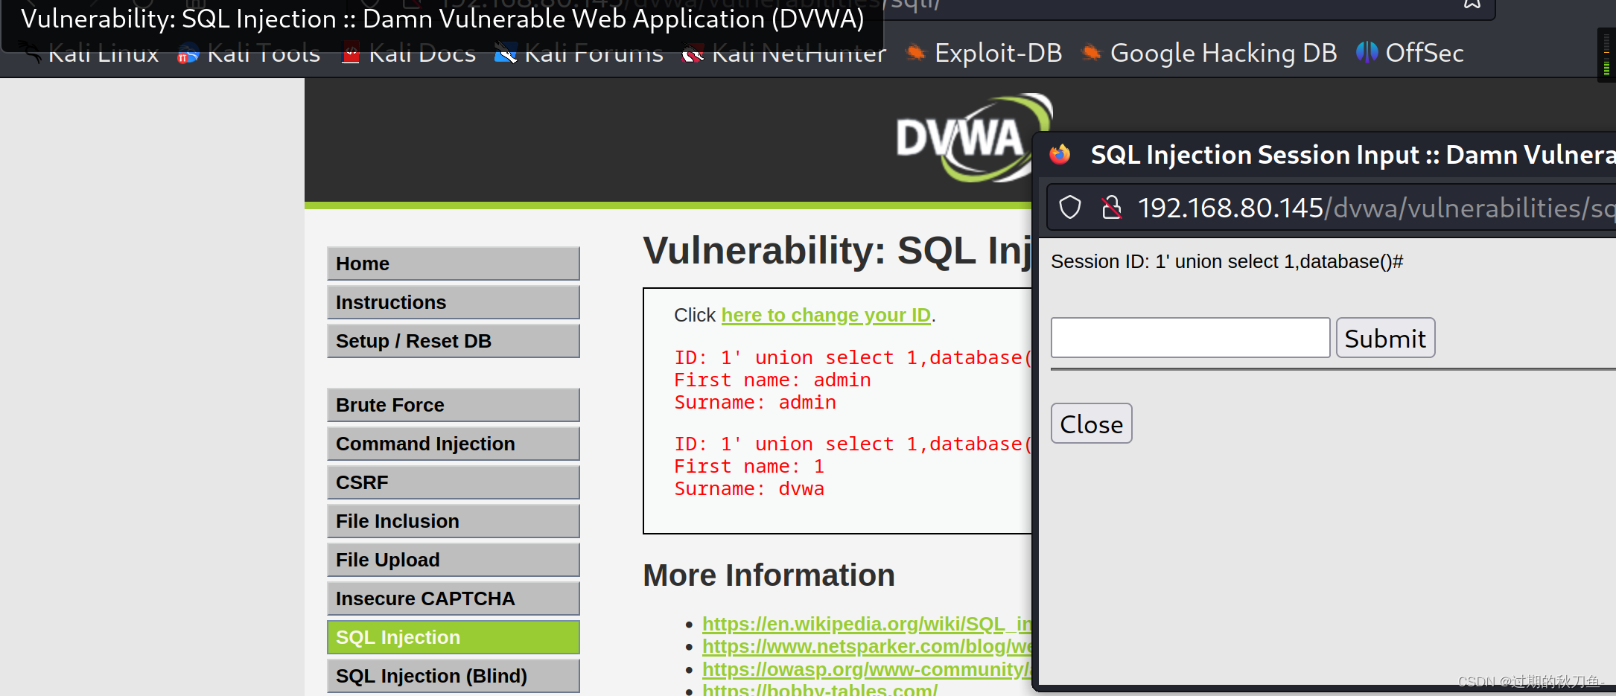Screen dimensions: 1616x696
Task: Click Firefox icon in popup title bar
Action: [1060, 154]
